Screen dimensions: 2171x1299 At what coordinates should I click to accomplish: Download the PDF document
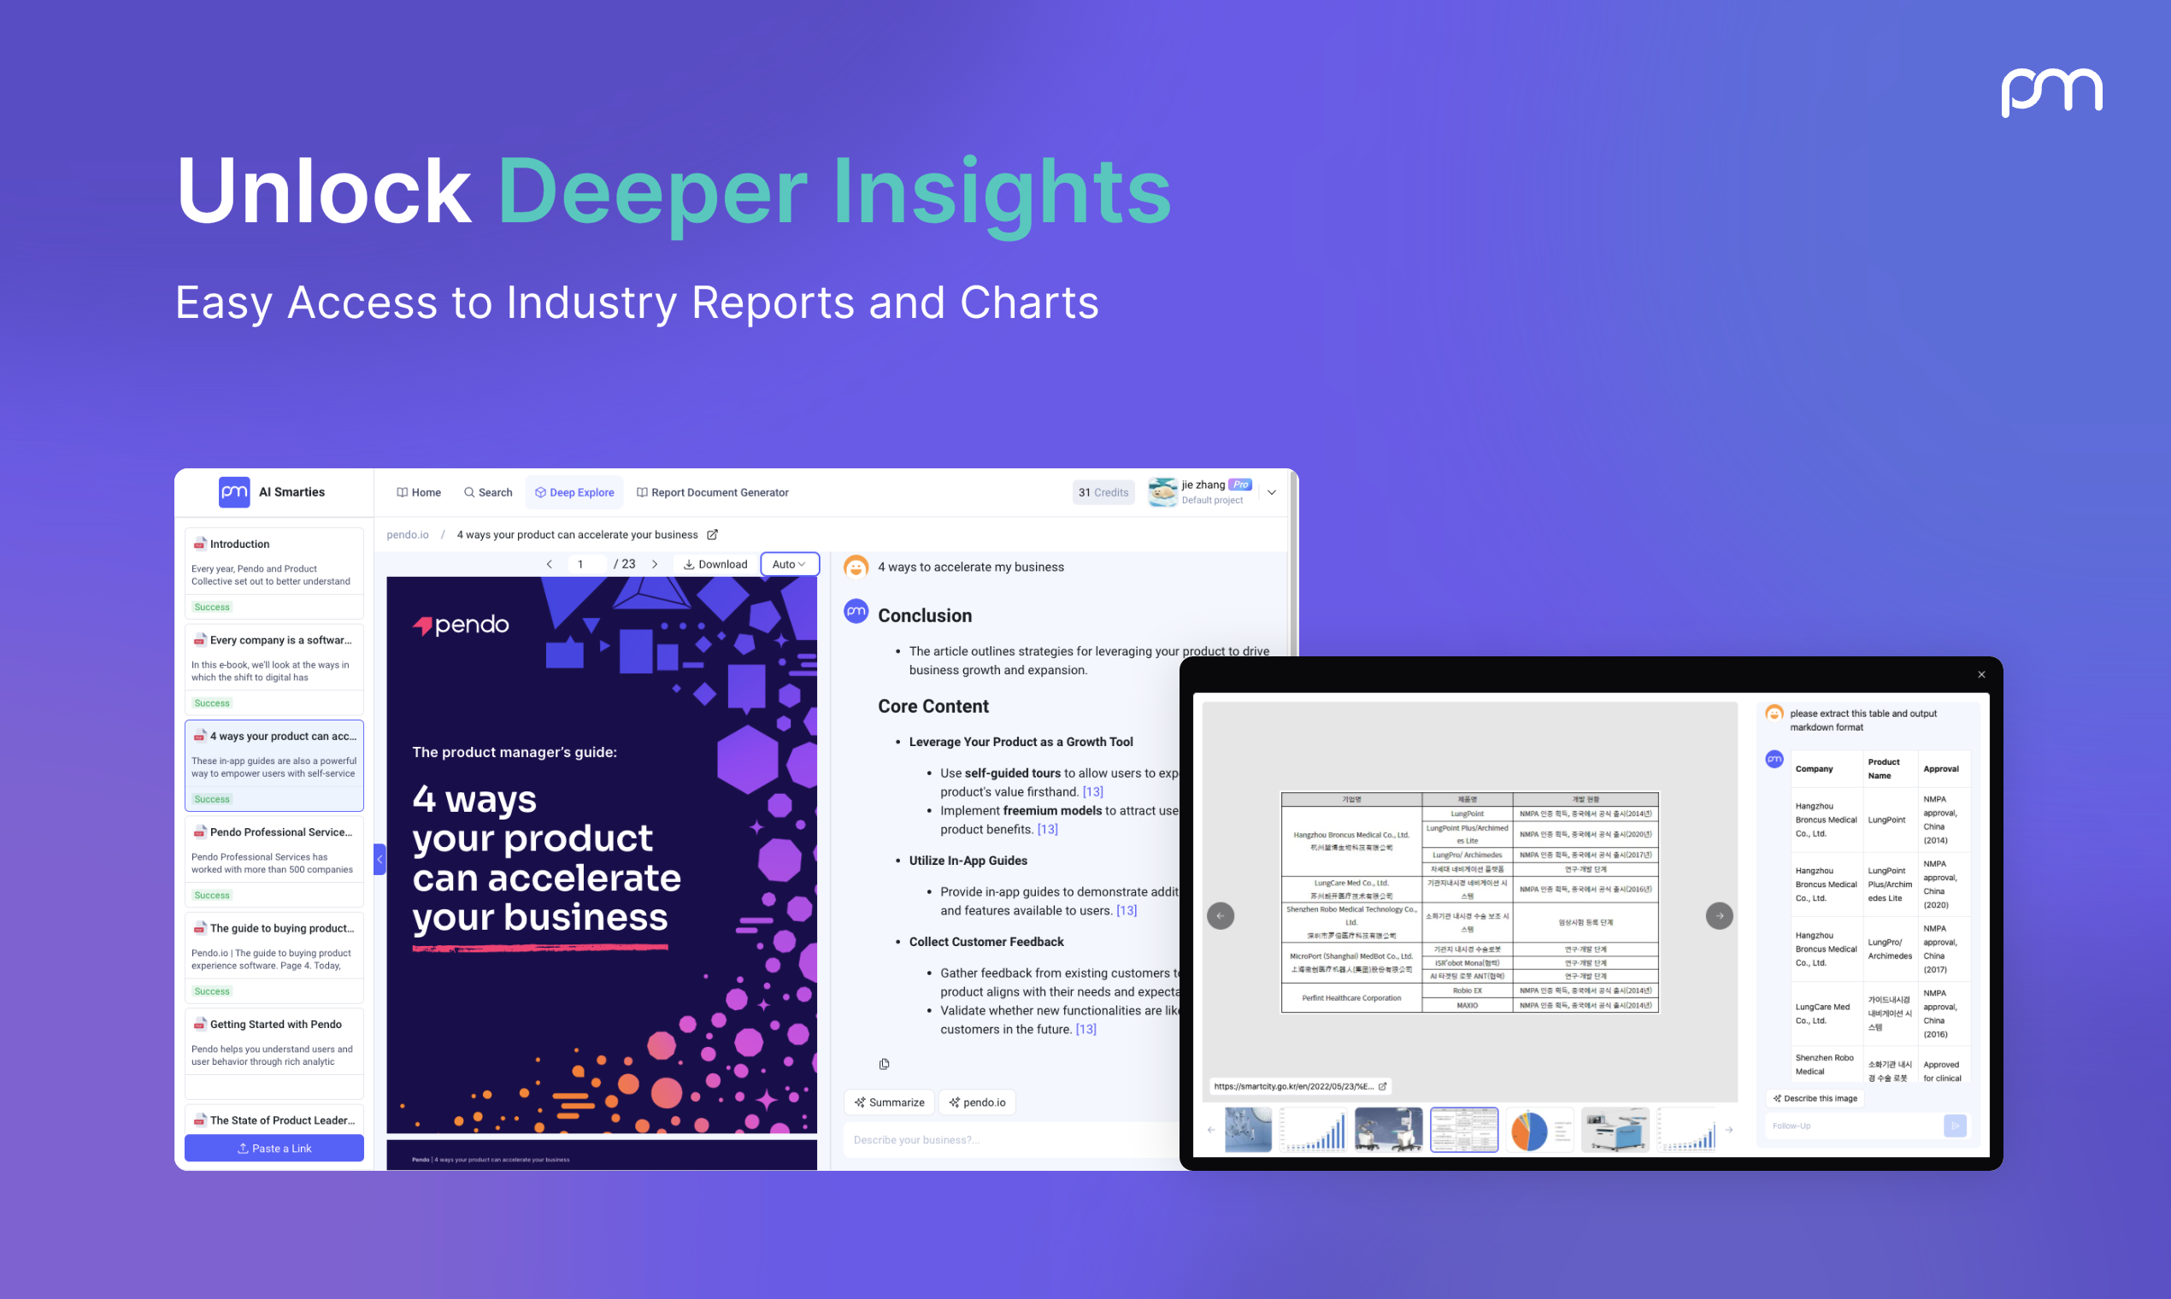coord(715,564)
